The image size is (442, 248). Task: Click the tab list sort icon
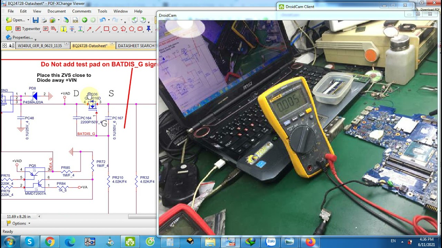pos(12,45)
